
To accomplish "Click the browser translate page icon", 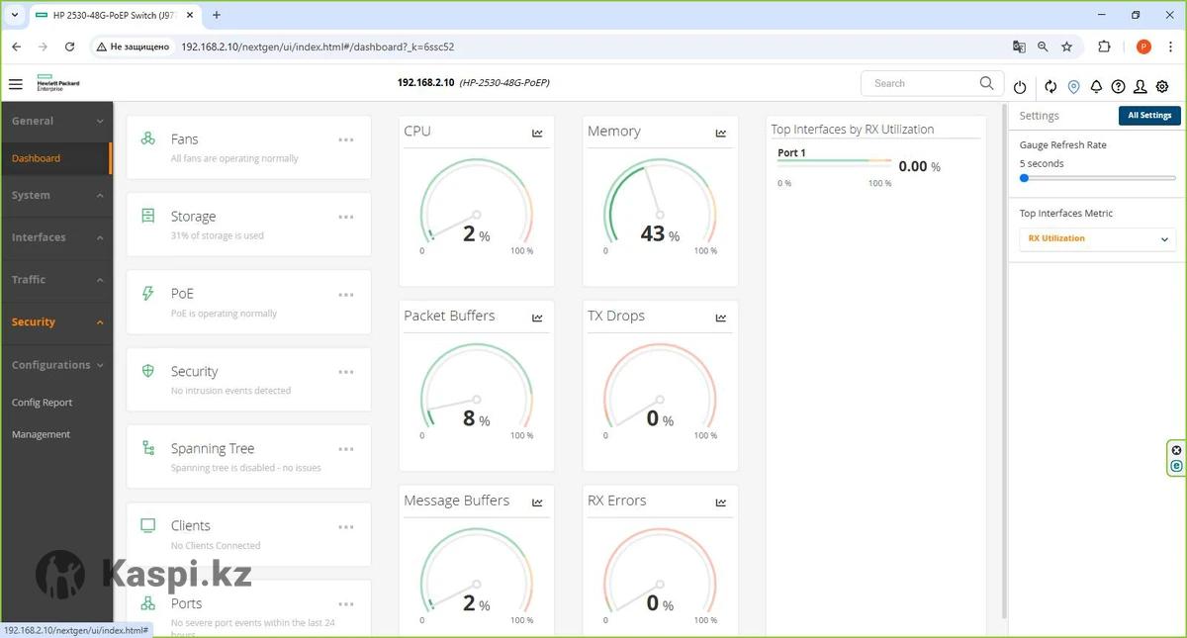I will pos(1019,46).
